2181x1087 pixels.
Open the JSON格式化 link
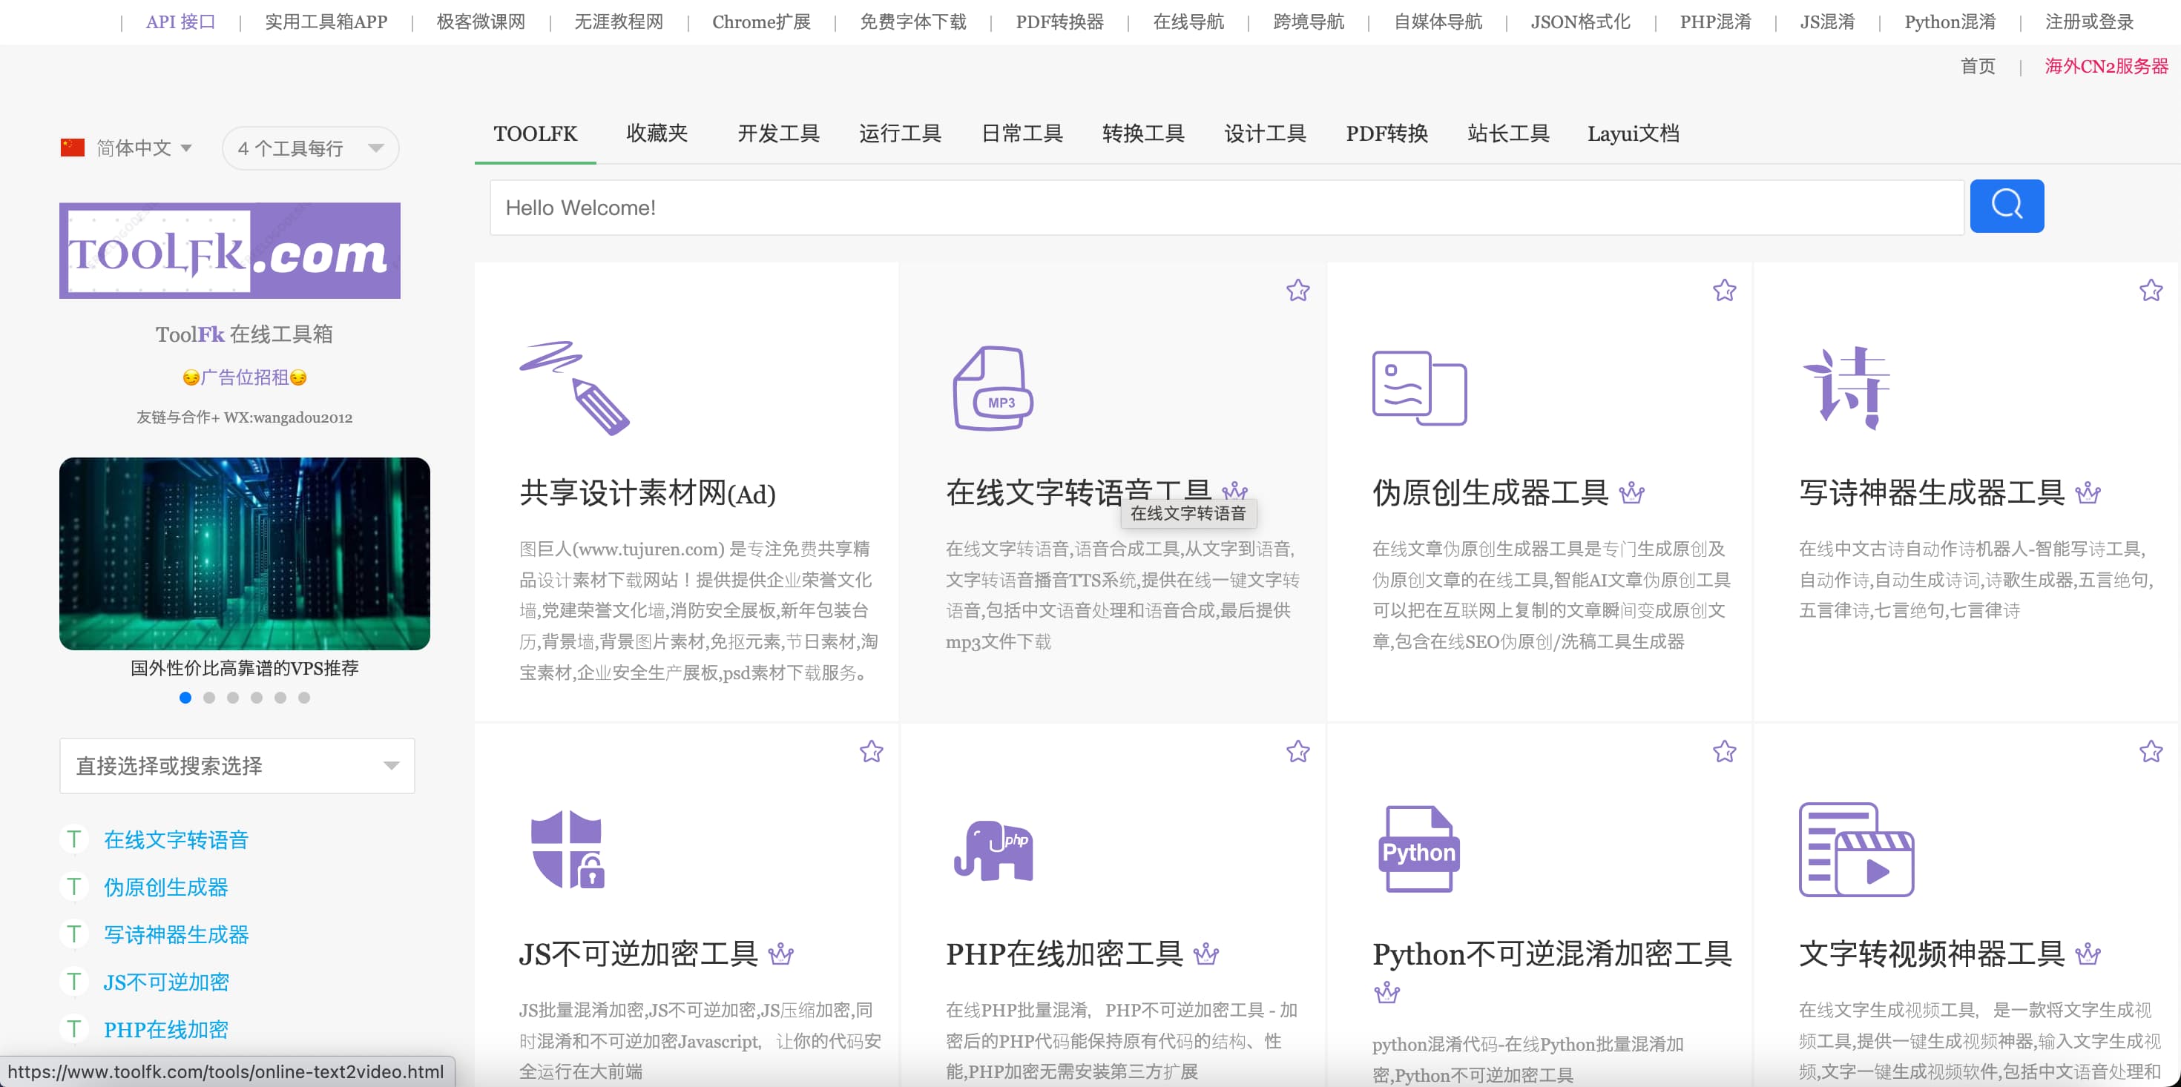coord(1580,22)
